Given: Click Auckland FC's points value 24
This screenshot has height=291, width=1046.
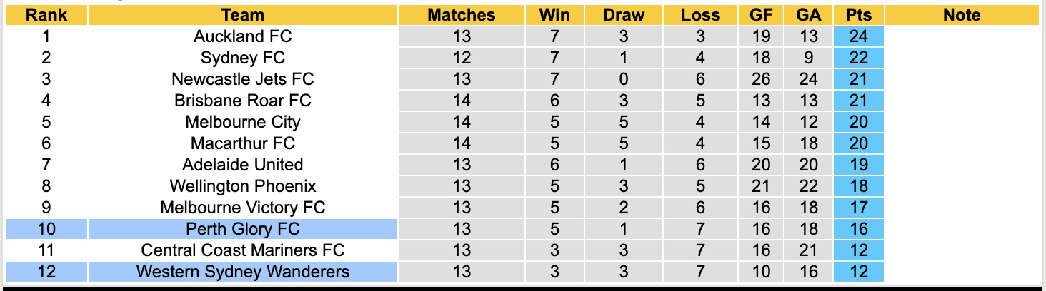Looking at the screenshot, I should click(858, 36).
